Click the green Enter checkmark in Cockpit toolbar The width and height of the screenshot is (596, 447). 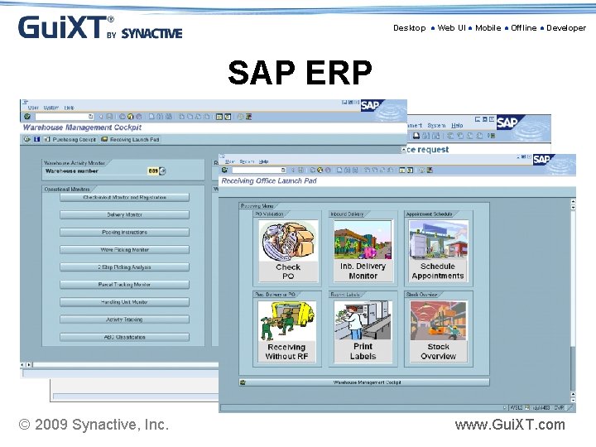pyautogui.click(x=27, y=117)
